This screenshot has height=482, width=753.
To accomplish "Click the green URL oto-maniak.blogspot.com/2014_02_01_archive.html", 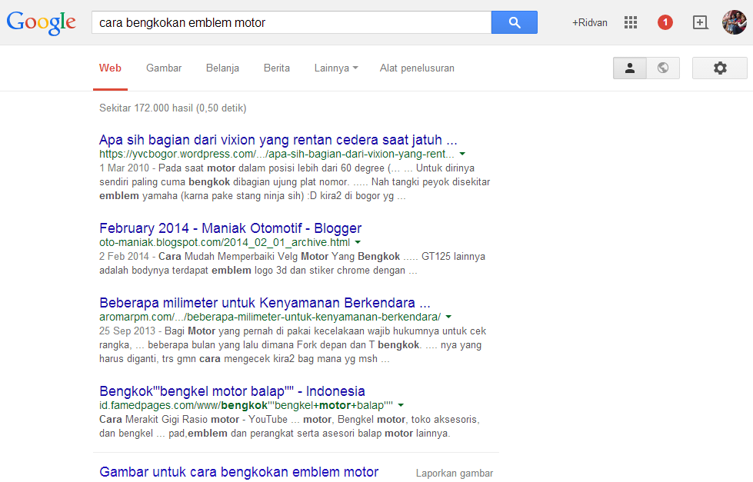I will click(x=225, y=242).
